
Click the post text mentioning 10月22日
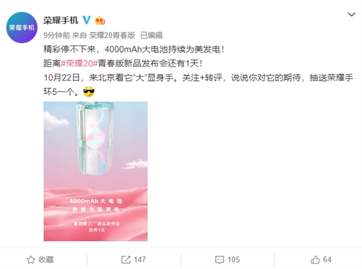[x=198, y=77]
